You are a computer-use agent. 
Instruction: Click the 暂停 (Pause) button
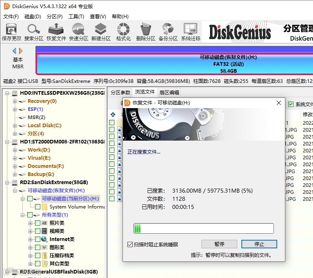click(x=219, y=244)
